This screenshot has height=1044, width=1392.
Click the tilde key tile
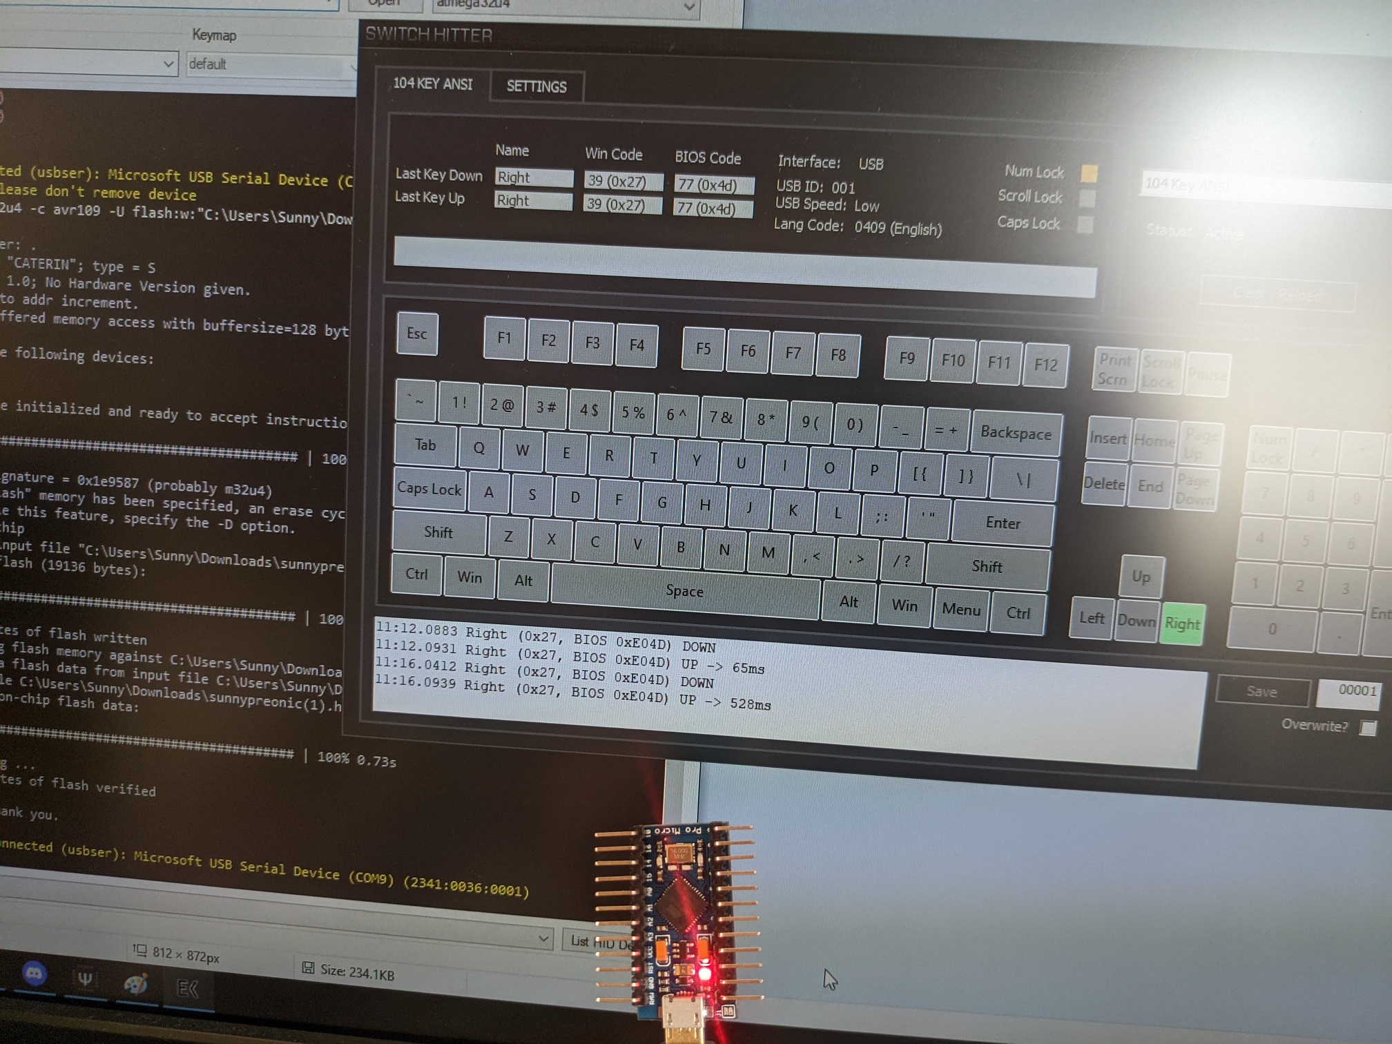click(x=416, y=400)
